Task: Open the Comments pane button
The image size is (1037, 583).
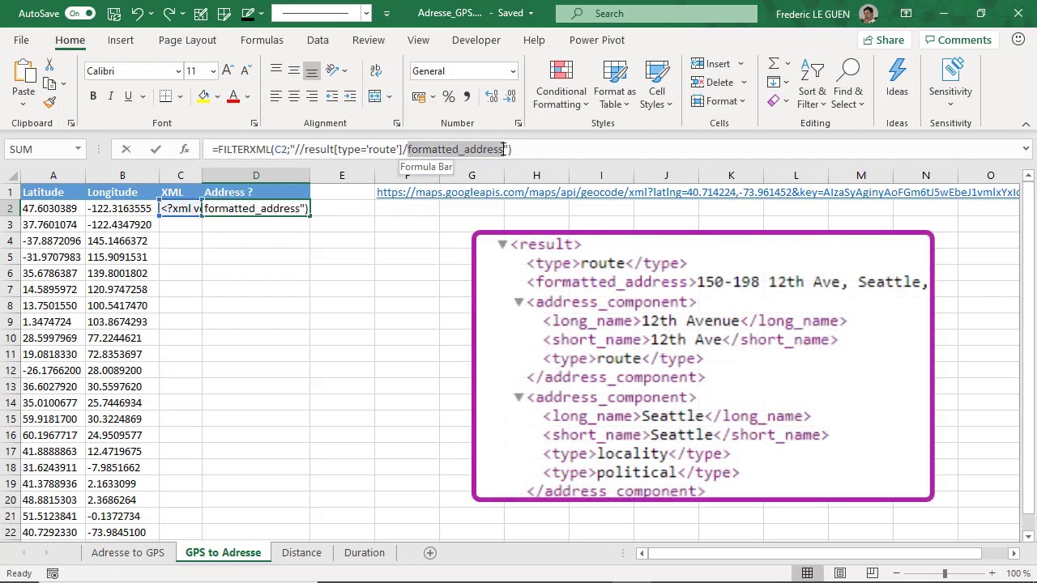Action: (958, 40)
